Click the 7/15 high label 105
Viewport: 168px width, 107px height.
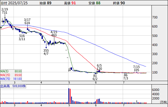[x=136, y=70]
